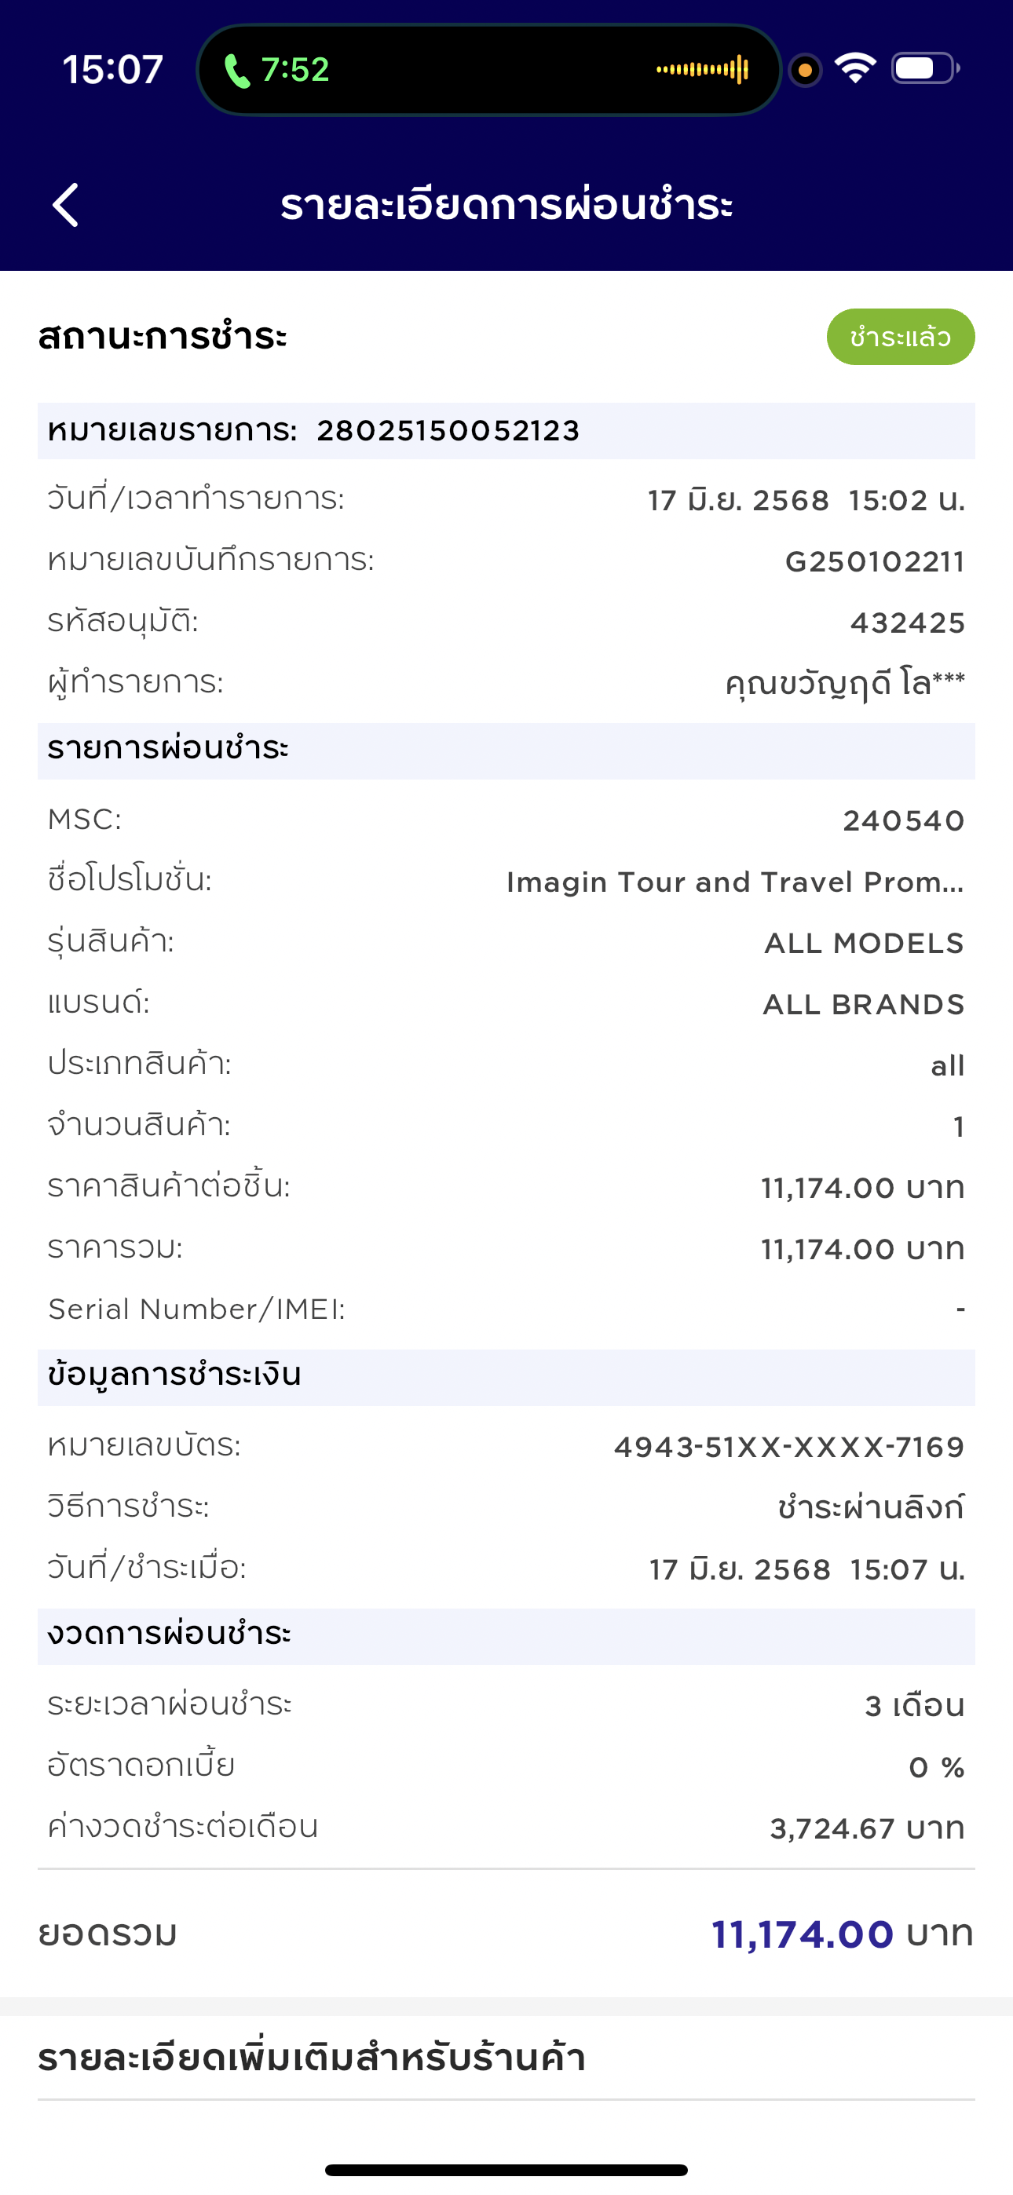The height and width of the screenshot is (2195, 1013).
Task: Tap the green phone call icon
Action: (237, 71)
